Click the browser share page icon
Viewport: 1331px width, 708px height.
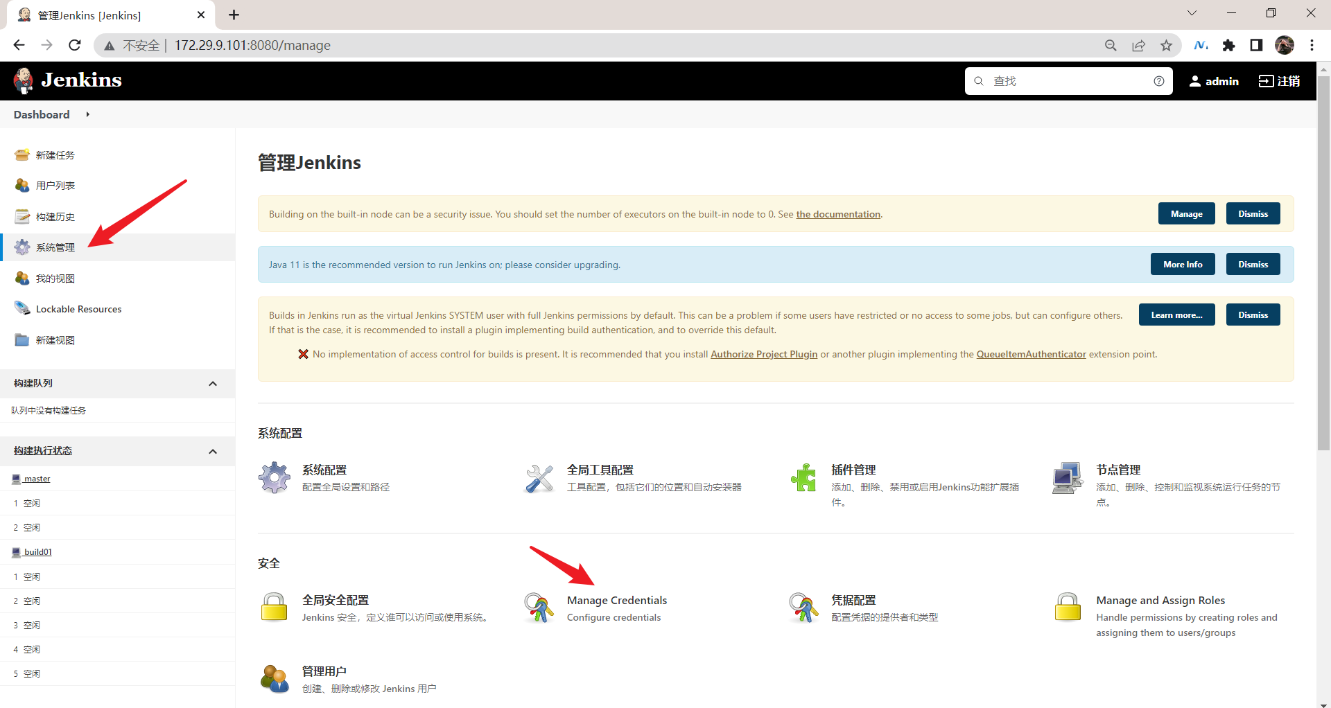pos(1138,45)
